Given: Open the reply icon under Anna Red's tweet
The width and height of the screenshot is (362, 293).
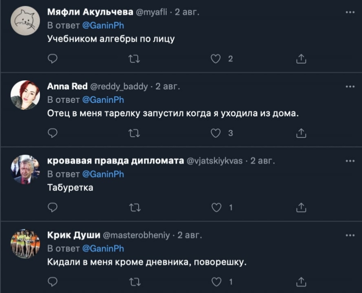Looking at the screenshot, I should click(x=53, y=133).
